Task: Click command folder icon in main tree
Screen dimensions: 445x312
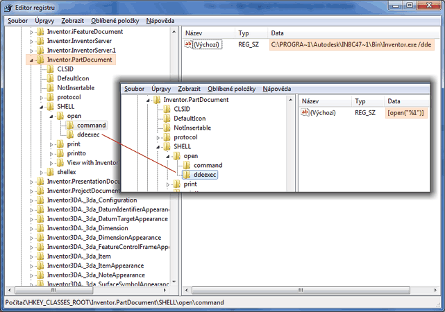Action: coord(70,125)
